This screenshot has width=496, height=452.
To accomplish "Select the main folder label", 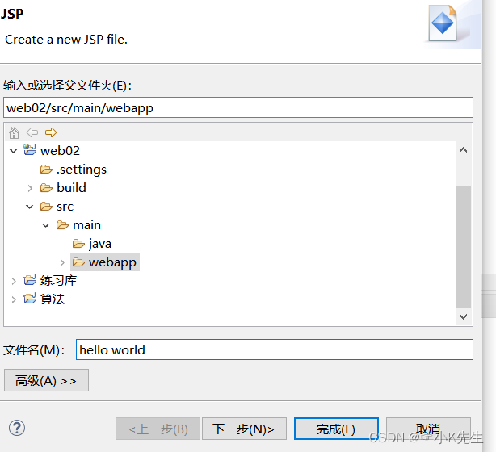I will pos(87,225).
